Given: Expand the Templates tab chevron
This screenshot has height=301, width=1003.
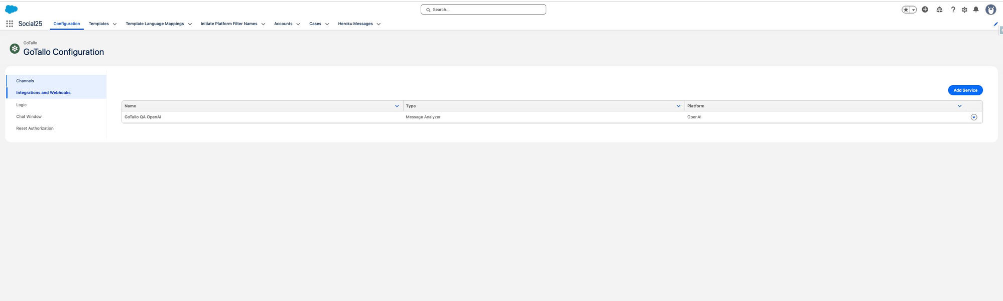Looking at the screenshot, I should click(114, 24).
